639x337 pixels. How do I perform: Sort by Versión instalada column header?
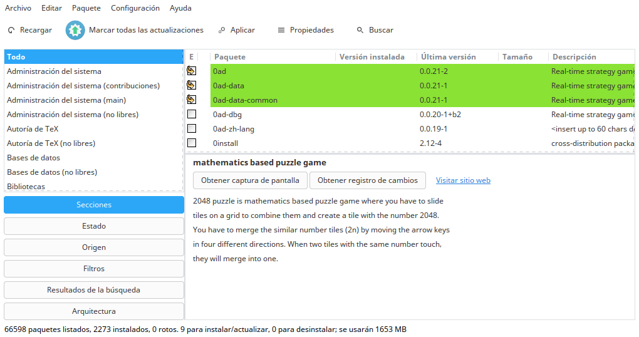pyautogui.click(x=376, y=56)
